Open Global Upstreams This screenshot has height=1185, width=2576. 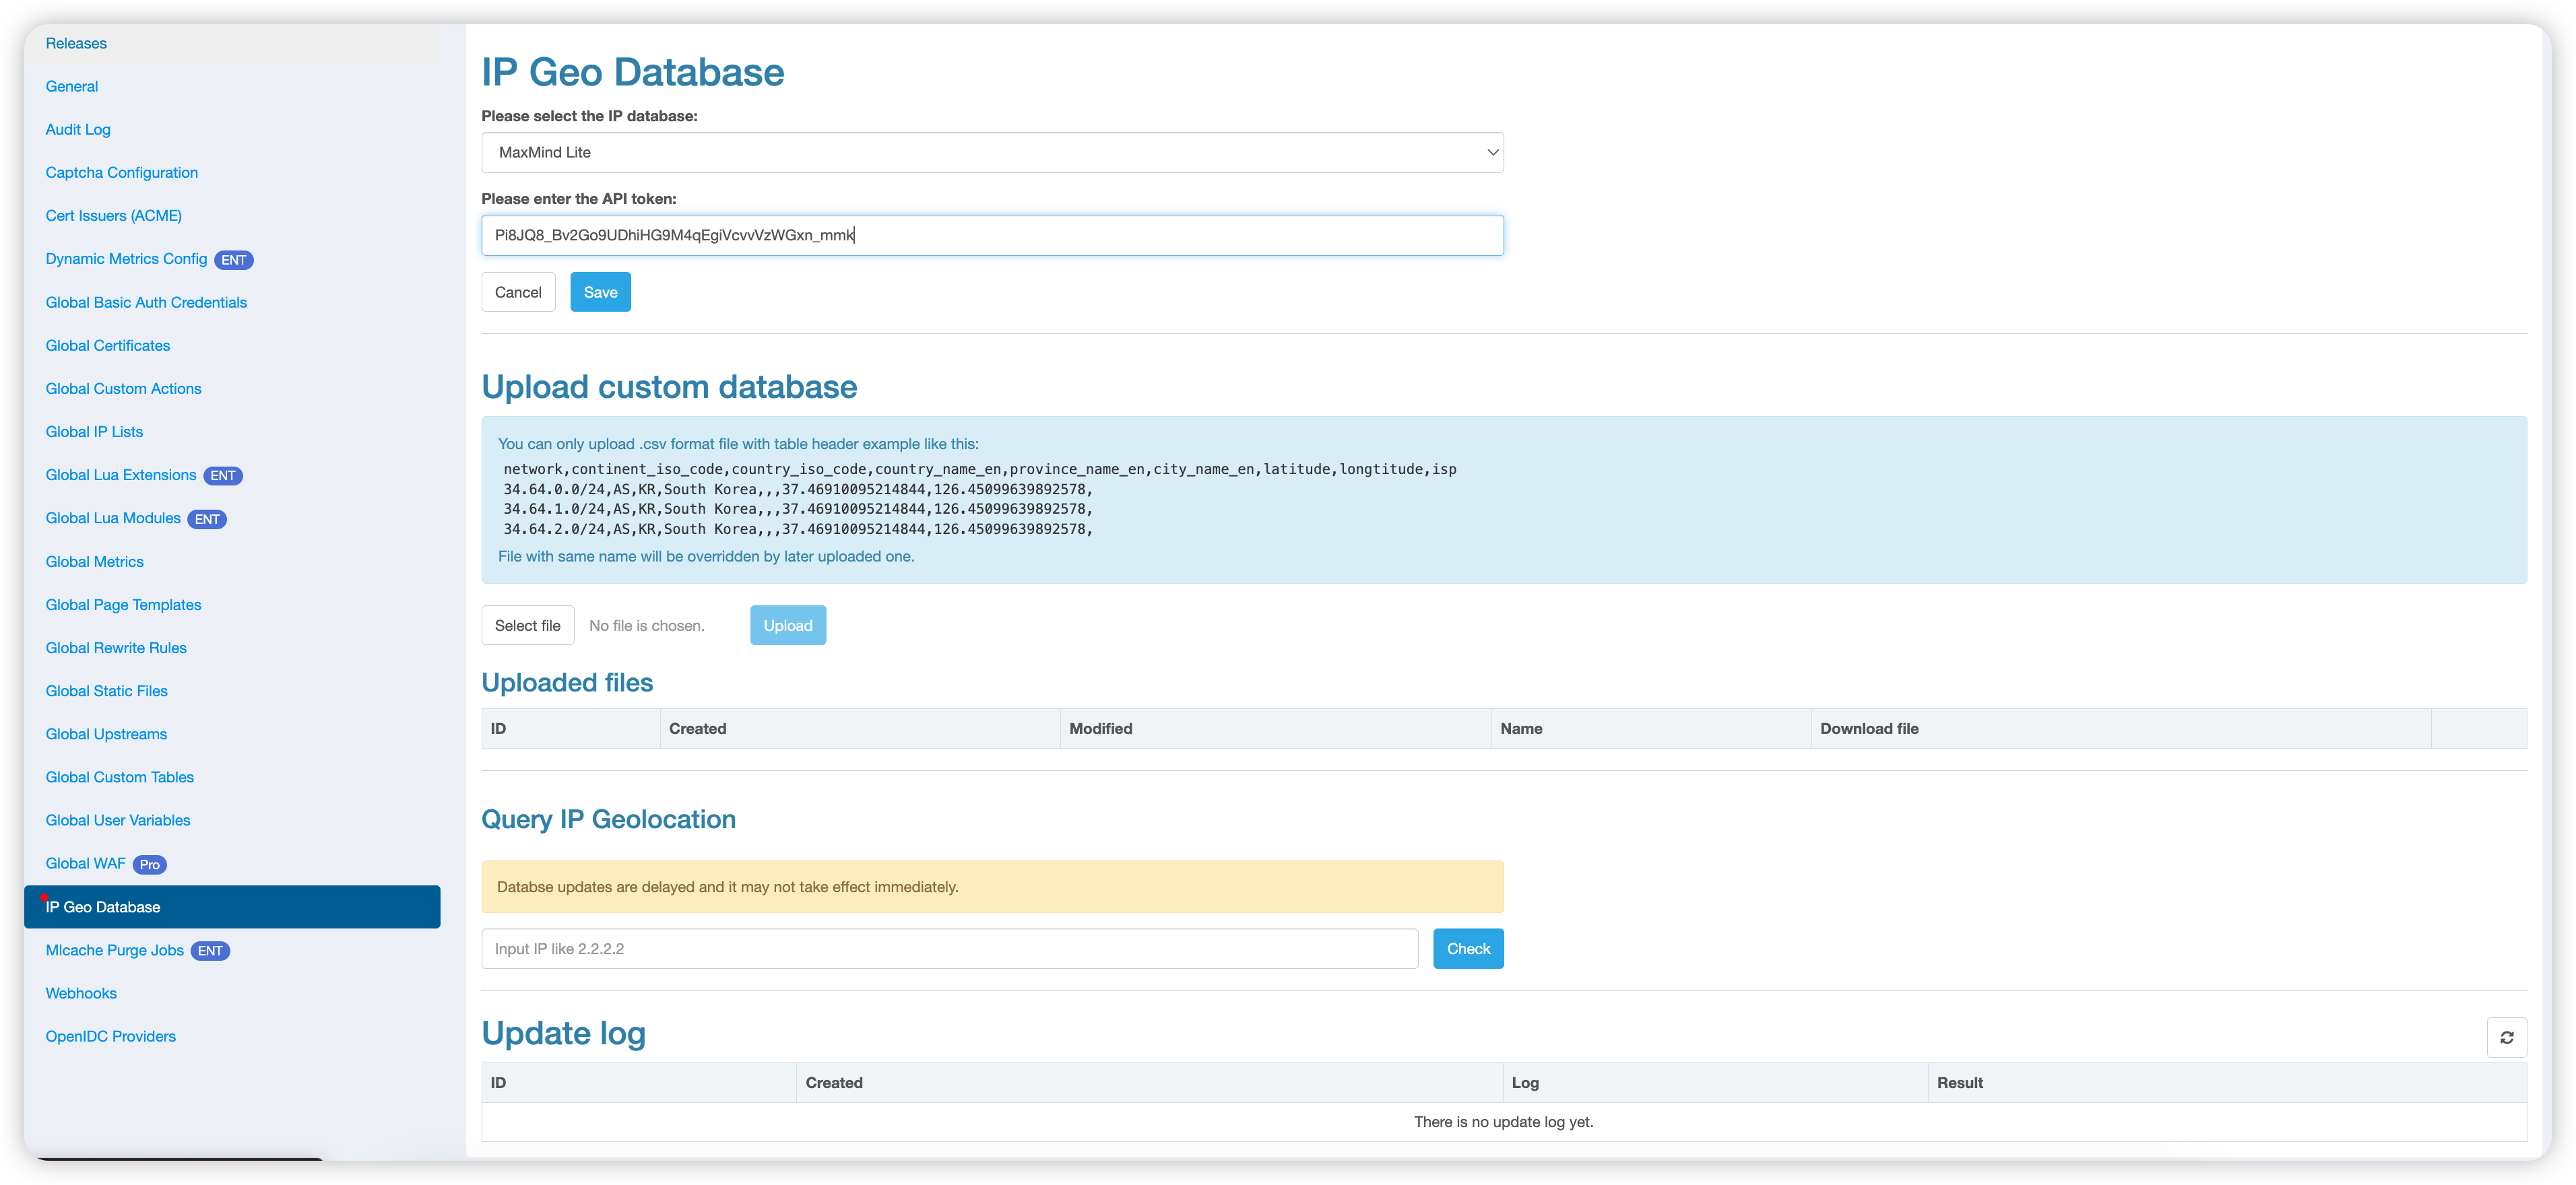point(106,733)
